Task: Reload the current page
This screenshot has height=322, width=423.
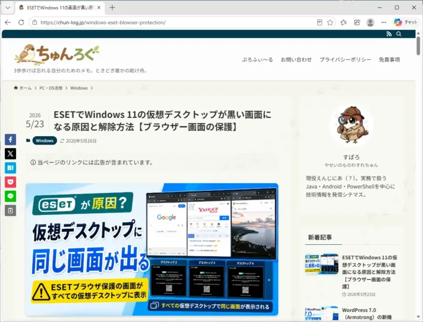Action: pos(21,23)
